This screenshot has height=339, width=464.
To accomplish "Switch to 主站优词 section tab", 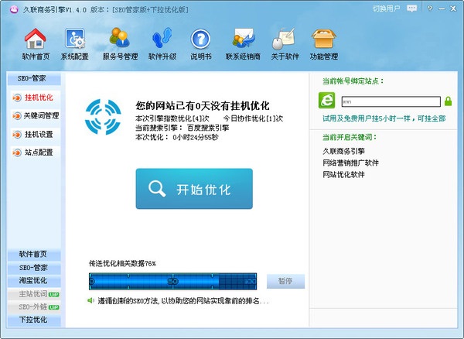I will (x=34, y=294).
